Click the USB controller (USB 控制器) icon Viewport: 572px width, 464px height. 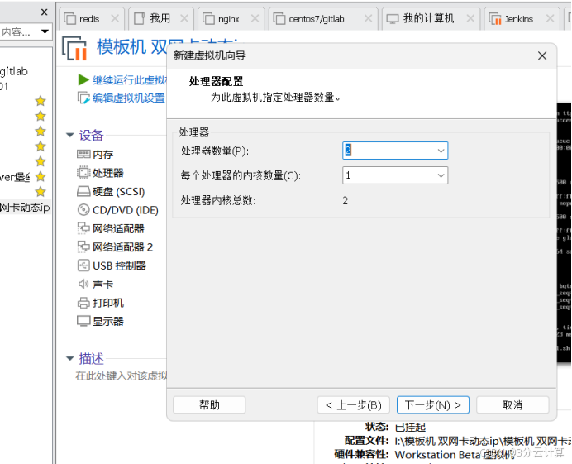pos(83,265)
